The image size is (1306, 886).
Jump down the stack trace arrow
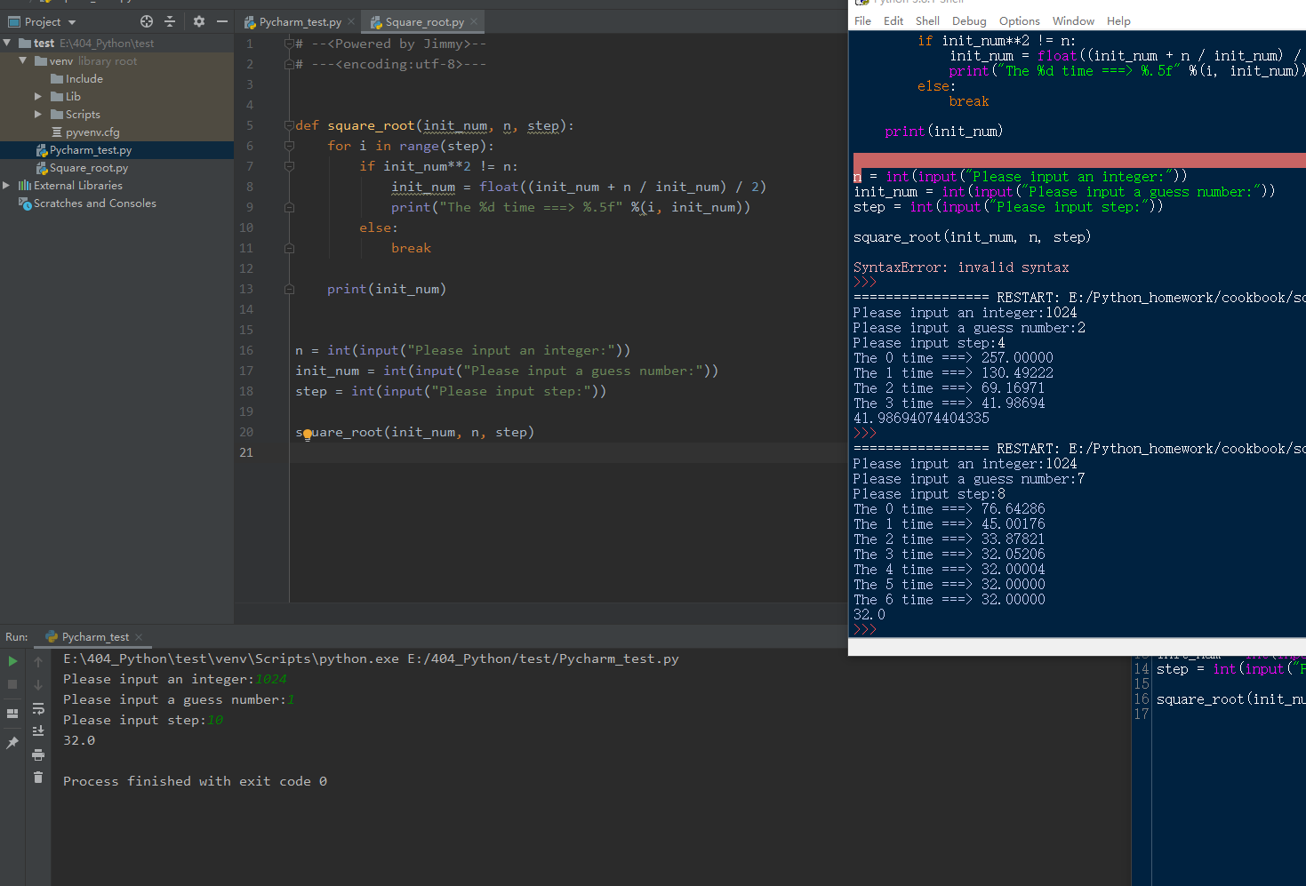tap(38, 685)
